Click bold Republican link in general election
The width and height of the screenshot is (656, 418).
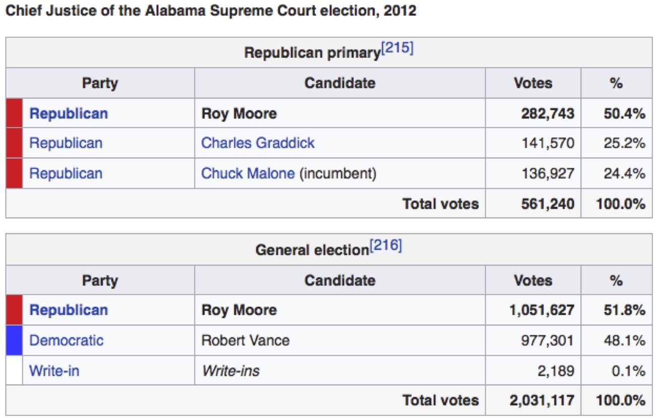(x=69, y=310)
